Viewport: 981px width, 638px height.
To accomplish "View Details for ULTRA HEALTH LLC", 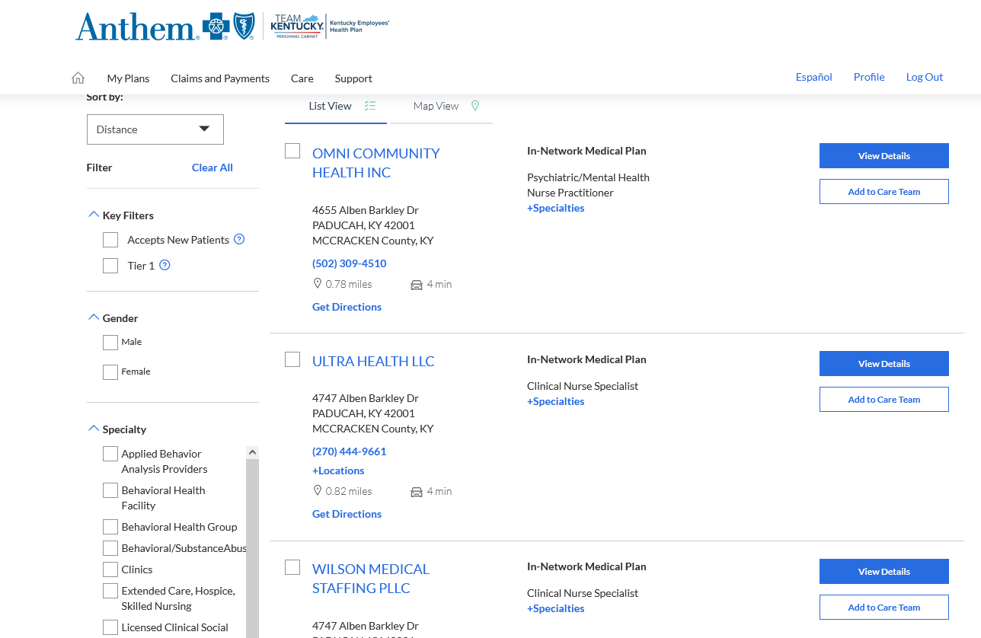I will click(884, 363).
